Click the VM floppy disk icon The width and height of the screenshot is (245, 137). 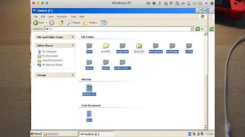click(177, 3)
